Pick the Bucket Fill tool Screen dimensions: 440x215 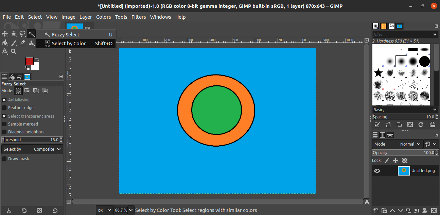click(x=5, y=43)
